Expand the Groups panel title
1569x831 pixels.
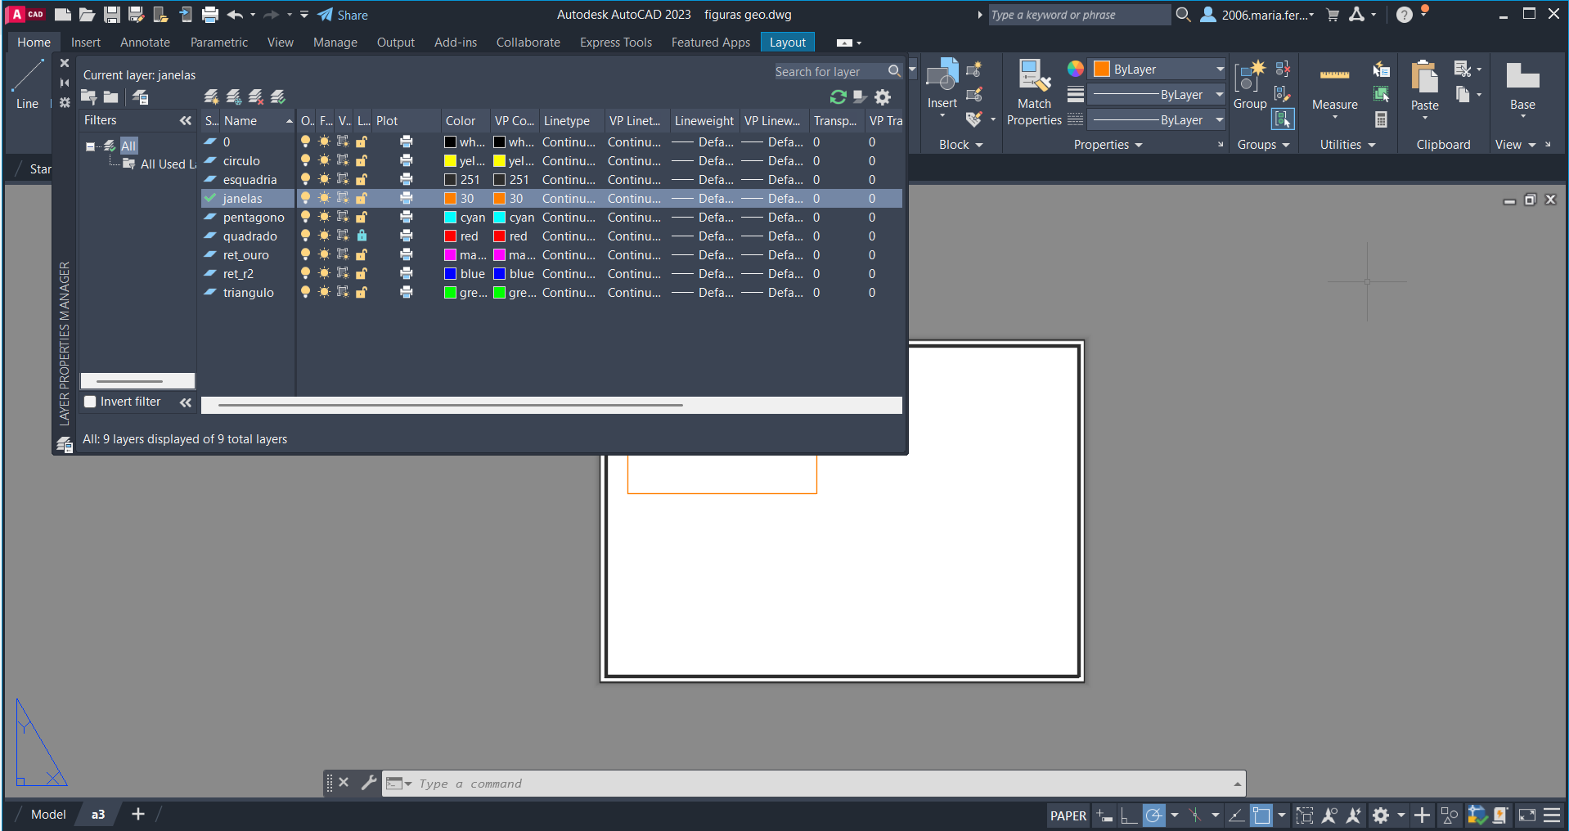click(x=1263, y=145)
